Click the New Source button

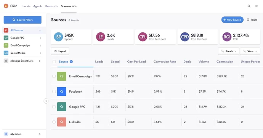[232, 19]
